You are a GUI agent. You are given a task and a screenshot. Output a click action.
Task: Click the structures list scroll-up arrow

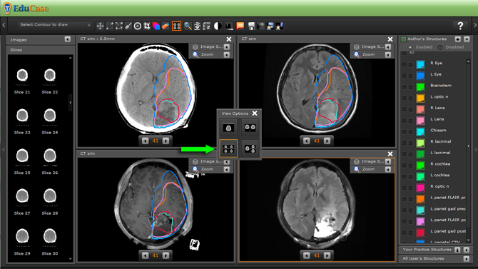point(468,62)
